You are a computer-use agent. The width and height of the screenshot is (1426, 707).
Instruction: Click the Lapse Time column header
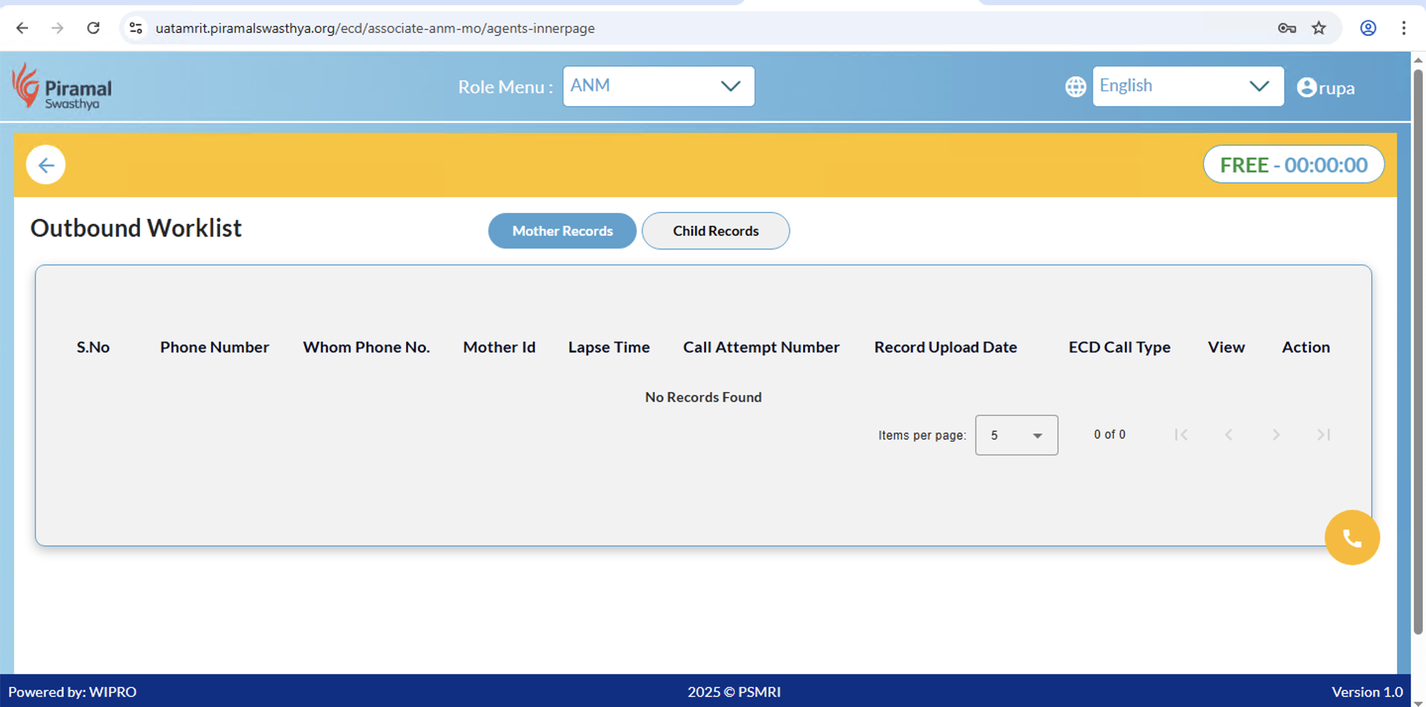click(x=609, y=347)
